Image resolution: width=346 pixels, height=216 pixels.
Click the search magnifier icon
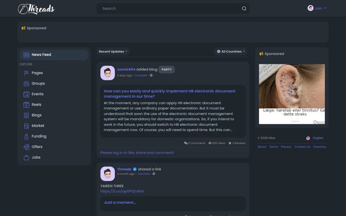pos(244,8)
